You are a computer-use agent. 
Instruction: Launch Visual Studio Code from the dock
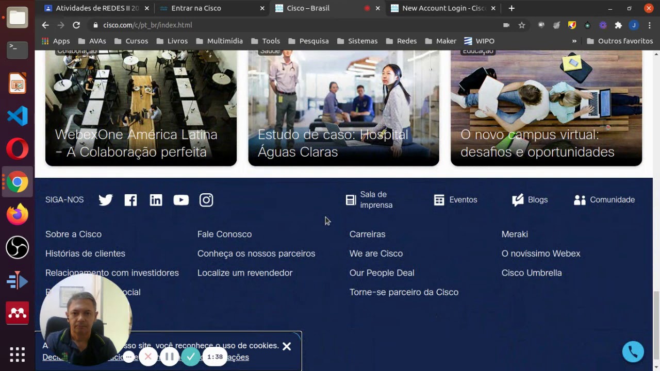17,116
